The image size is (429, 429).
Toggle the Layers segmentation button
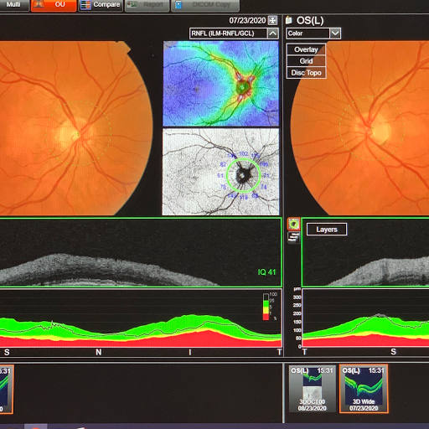[x=327, y=230]
